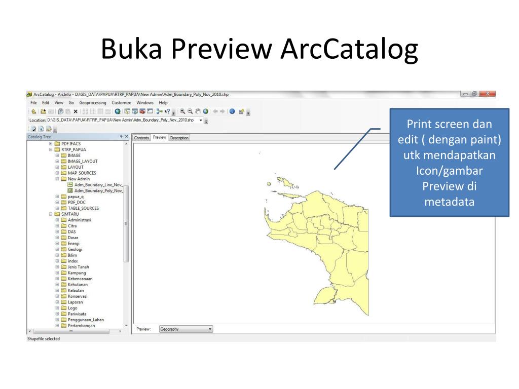Click the Connect To Folder icon
Viewport: 519px width, 389px height.
point(43,111)
